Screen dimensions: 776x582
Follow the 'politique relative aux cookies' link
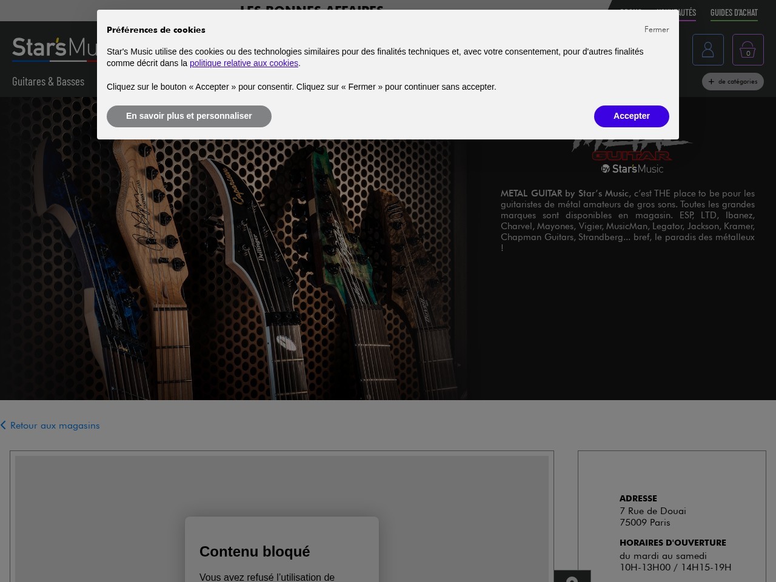[x=244, y=63]
